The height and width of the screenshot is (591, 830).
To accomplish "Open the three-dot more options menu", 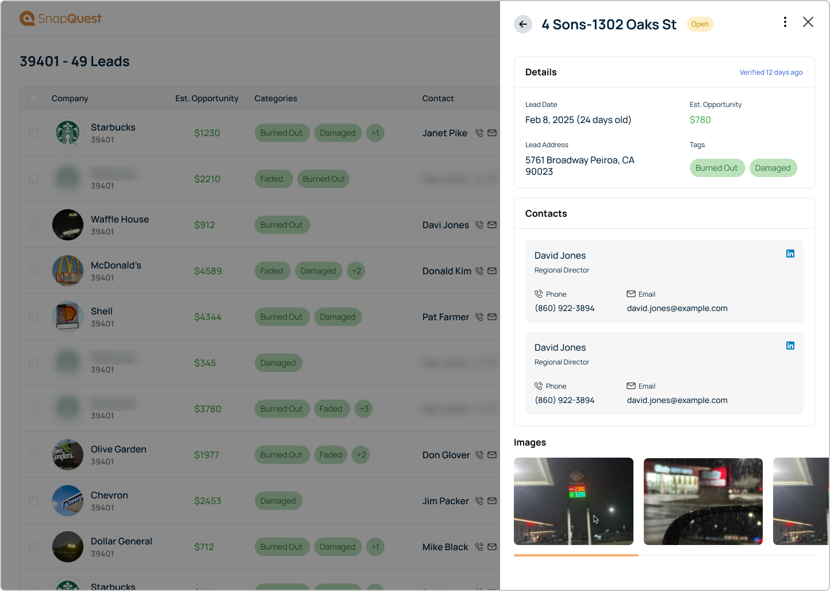I will coord(785,22).
